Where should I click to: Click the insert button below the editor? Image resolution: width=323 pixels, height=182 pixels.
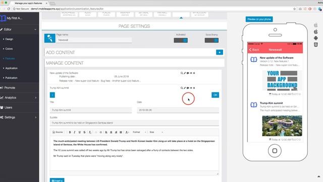pyautogui.click(x=57, y=180)
